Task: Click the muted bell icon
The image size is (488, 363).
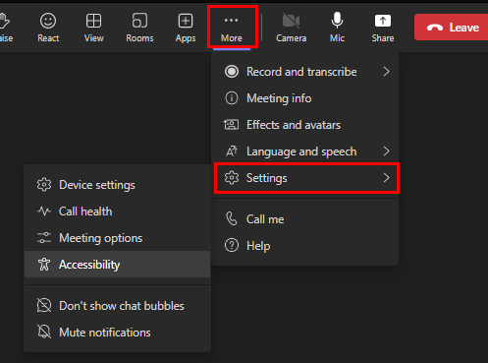Action: [44, 332]
